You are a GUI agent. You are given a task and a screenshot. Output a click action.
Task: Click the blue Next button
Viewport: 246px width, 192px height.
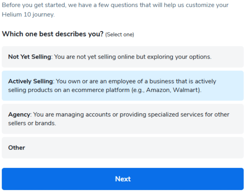pyautogui.click(x=123, y=179)
